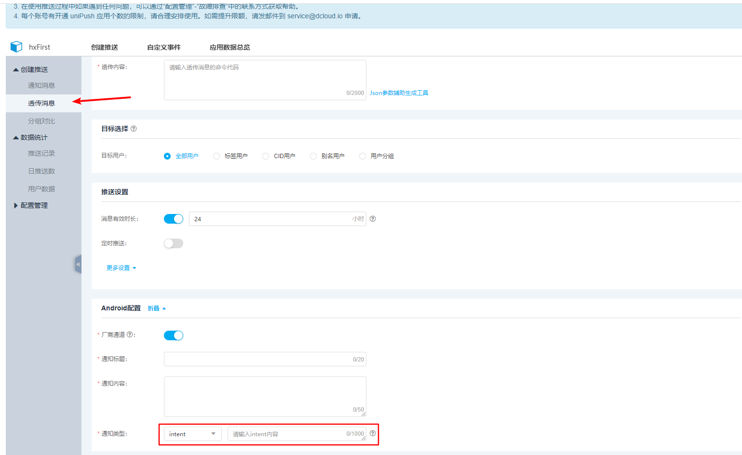The width and height of the screenshot is (742, 455).
Task: Click the intent content input field
Action: pos(297,434)
